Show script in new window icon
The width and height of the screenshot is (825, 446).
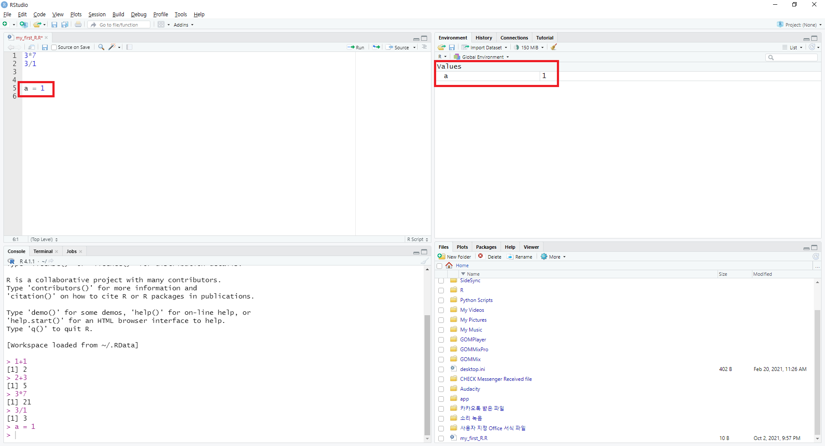click(31, 47)
